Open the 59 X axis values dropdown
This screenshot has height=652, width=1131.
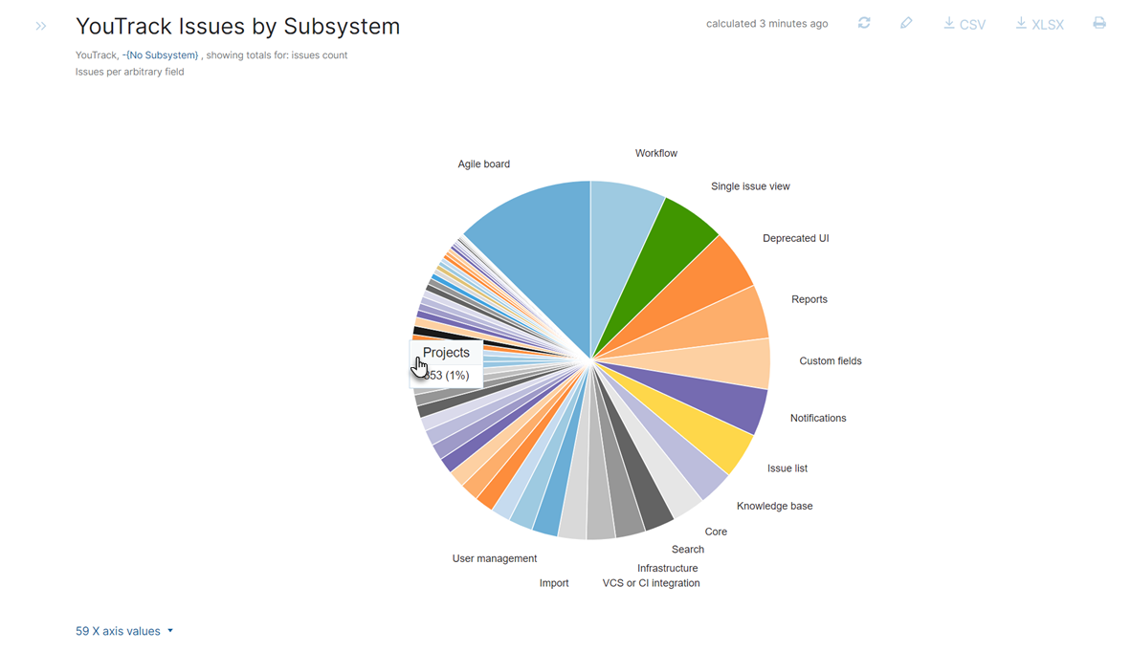124,630
